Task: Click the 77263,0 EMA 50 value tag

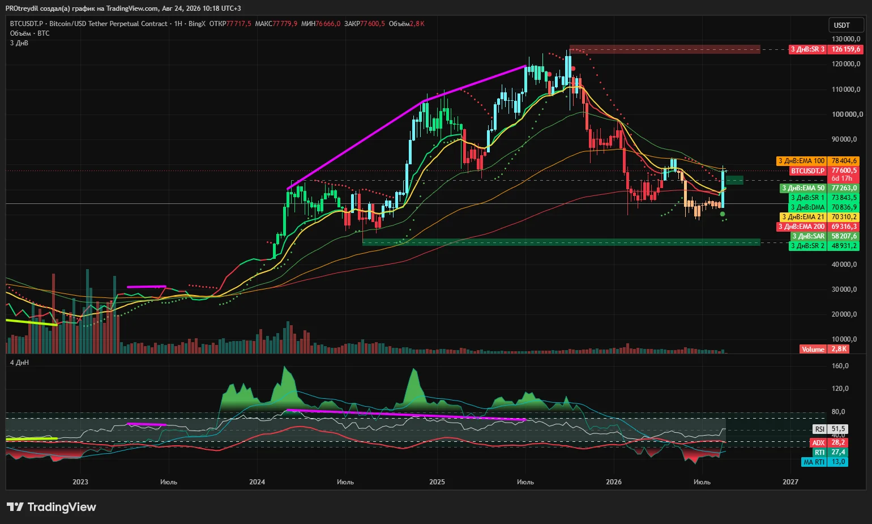Action: (x=844, y=188)
